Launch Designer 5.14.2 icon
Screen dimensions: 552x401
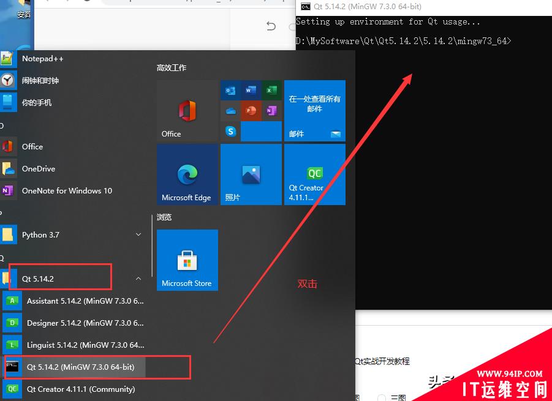pos(12,323)
